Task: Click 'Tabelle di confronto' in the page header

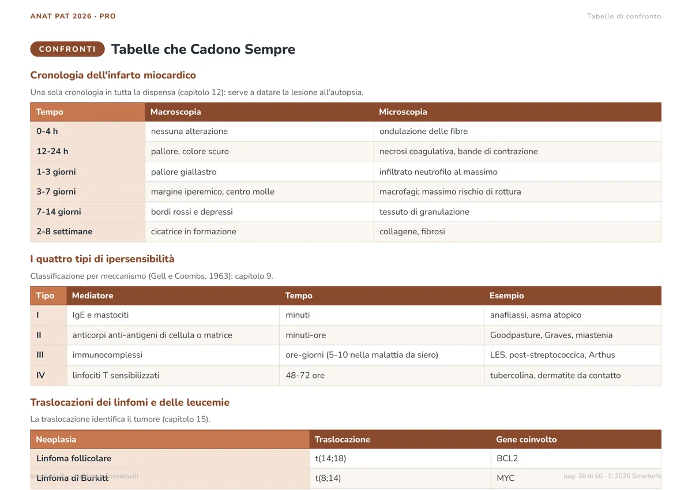Action: pos(624,16)
